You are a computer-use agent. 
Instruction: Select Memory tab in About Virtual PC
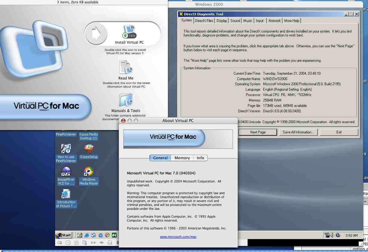click(x=182, y=158)
